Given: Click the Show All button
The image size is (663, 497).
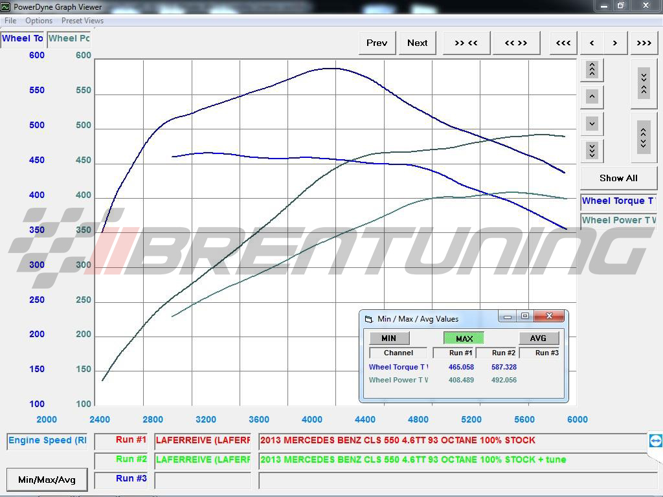Looking at the screenshot, I should [x=618, y=178].
